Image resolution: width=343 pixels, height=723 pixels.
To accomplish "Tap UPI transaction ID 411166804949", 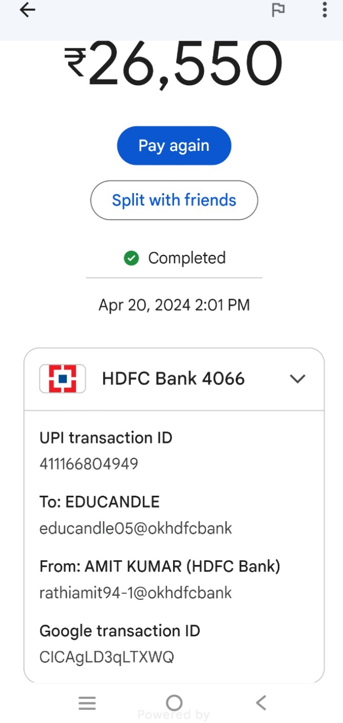I will click(89, 464).
